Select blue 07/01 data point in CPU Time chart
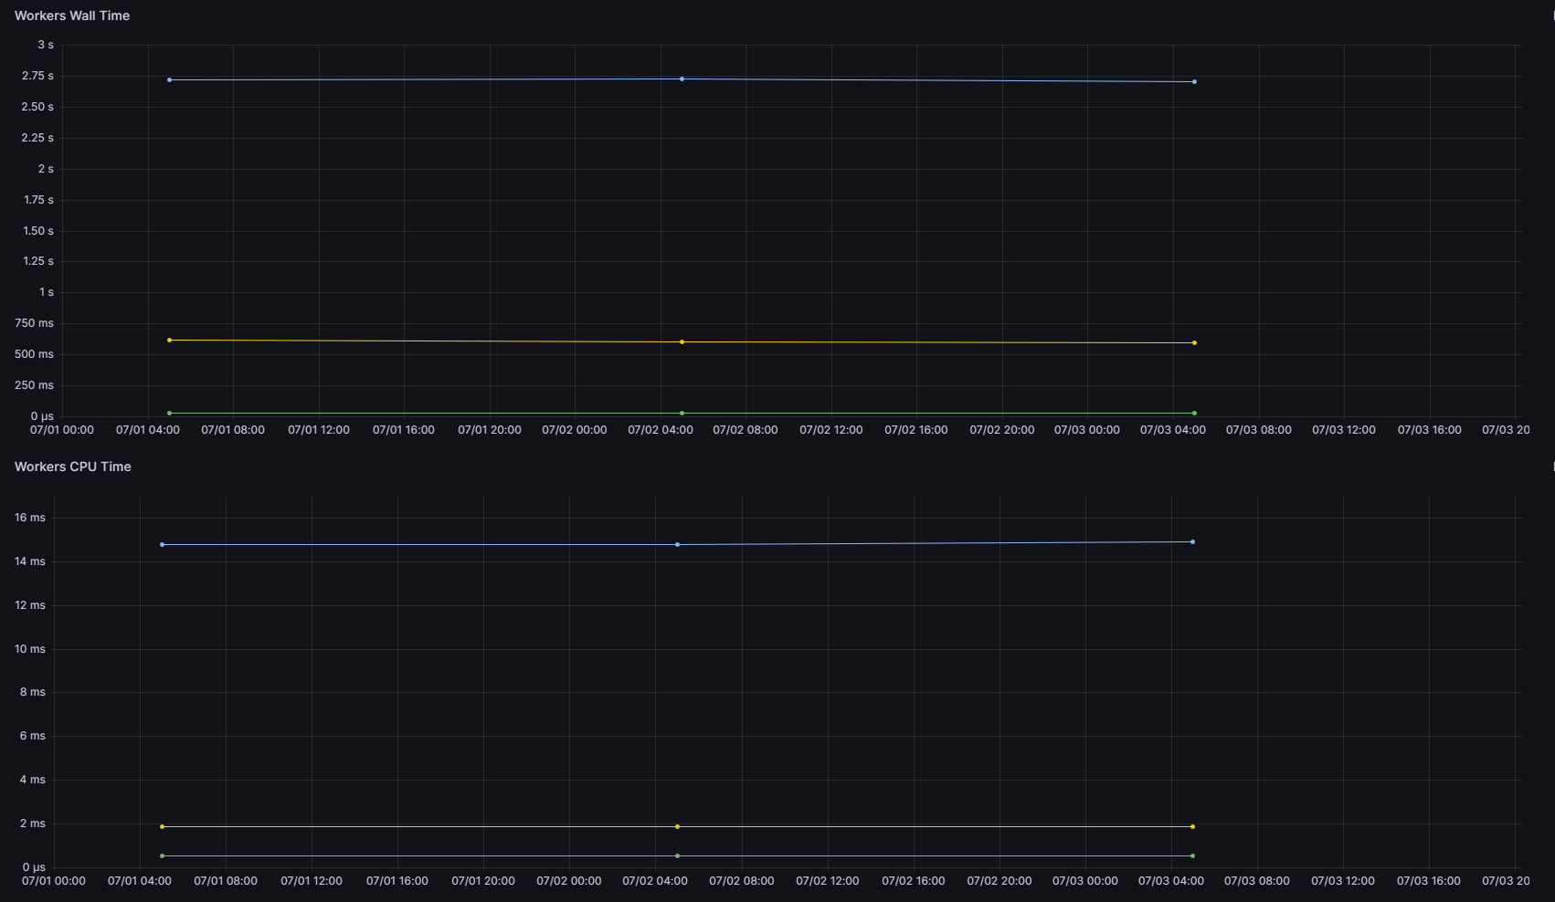 (x=163, y=545)
